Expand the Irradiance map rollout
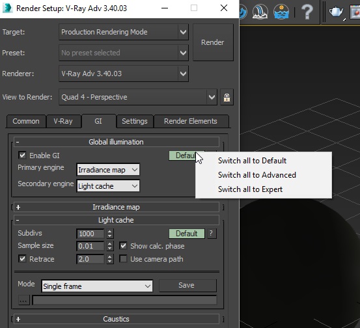360x328 pixels. pos(116,207)
